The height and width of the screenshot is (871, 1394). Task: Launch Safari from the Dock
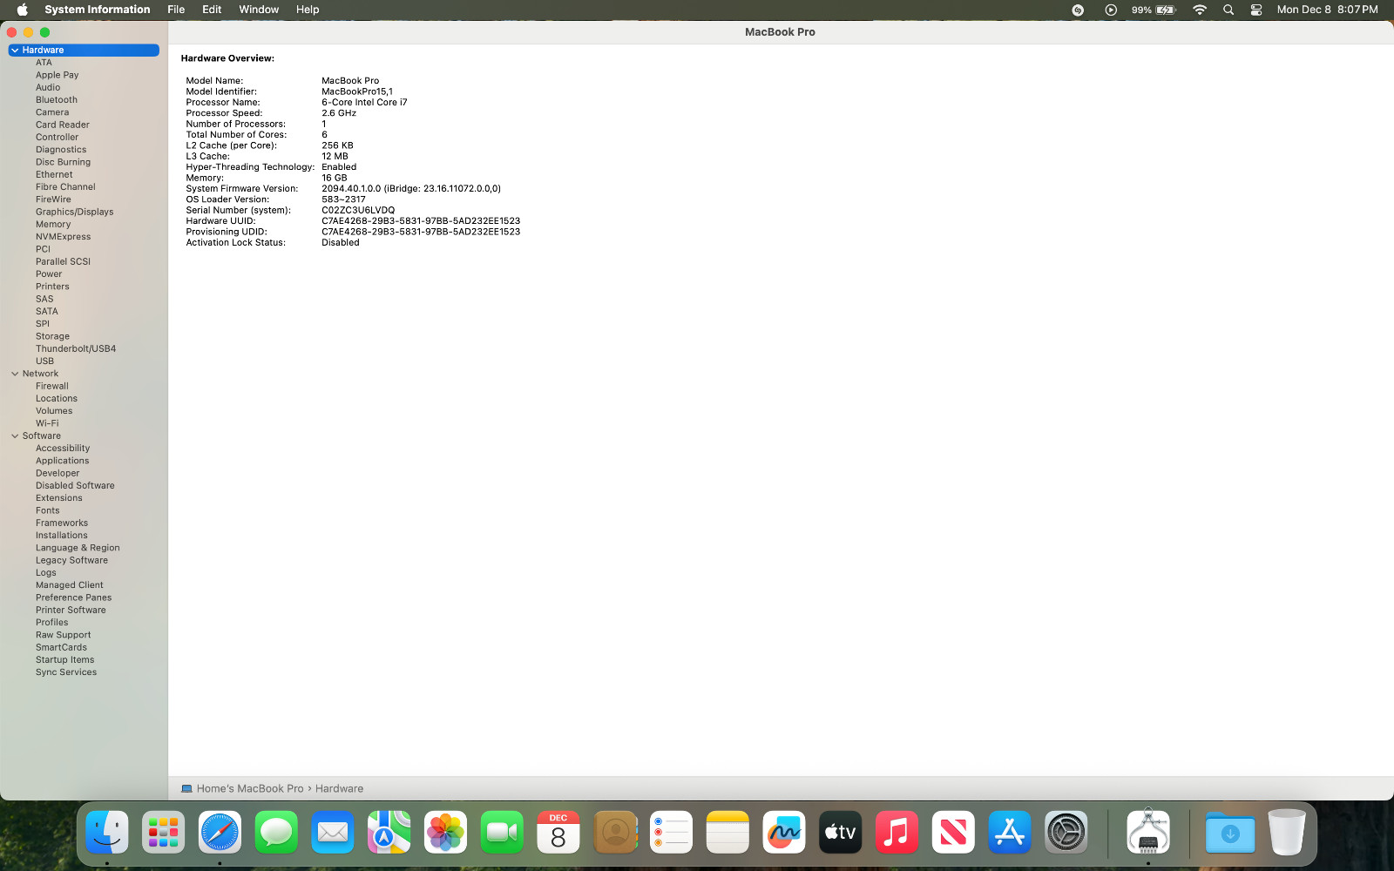(x=220, y=833)
